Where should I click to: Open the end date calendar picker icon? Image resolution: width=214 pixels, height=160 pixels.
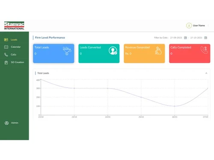coord(205,38)
